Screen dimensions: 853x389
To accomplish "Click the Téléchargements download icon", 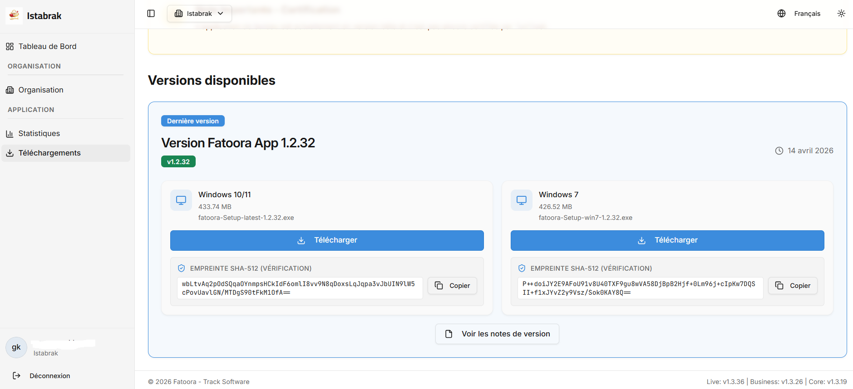I will coord(10,153).
